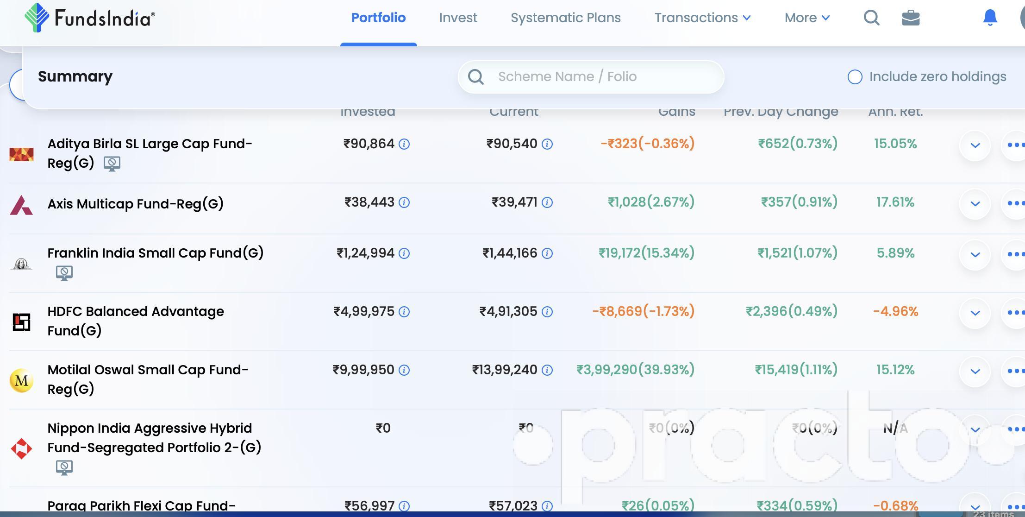Show info for Parag Parikh invested amount
1025x517 pixels.
[x=404, y=506]
